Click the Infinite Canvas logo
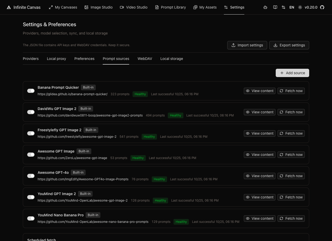The height and width of the screenshot is (241, 332). tap(24, 7)
